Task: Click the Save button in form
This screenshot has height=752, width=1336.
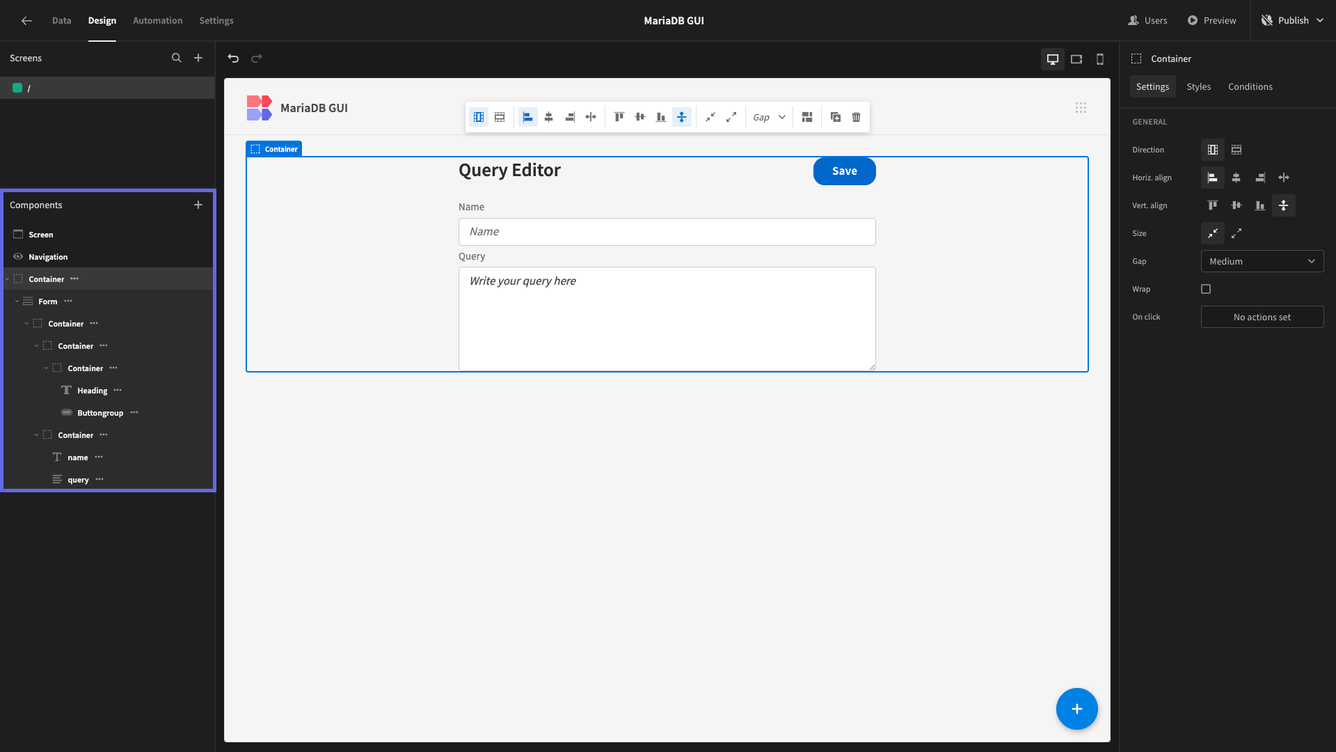Action: pos(844,171)
